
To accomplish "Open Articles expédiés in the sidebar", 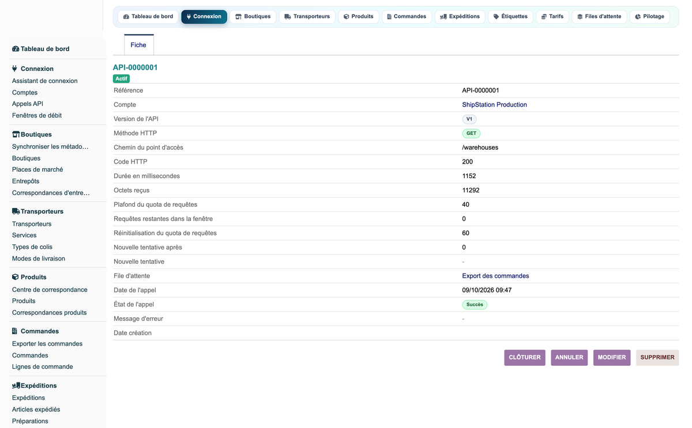I will click(x=36, y=410).
